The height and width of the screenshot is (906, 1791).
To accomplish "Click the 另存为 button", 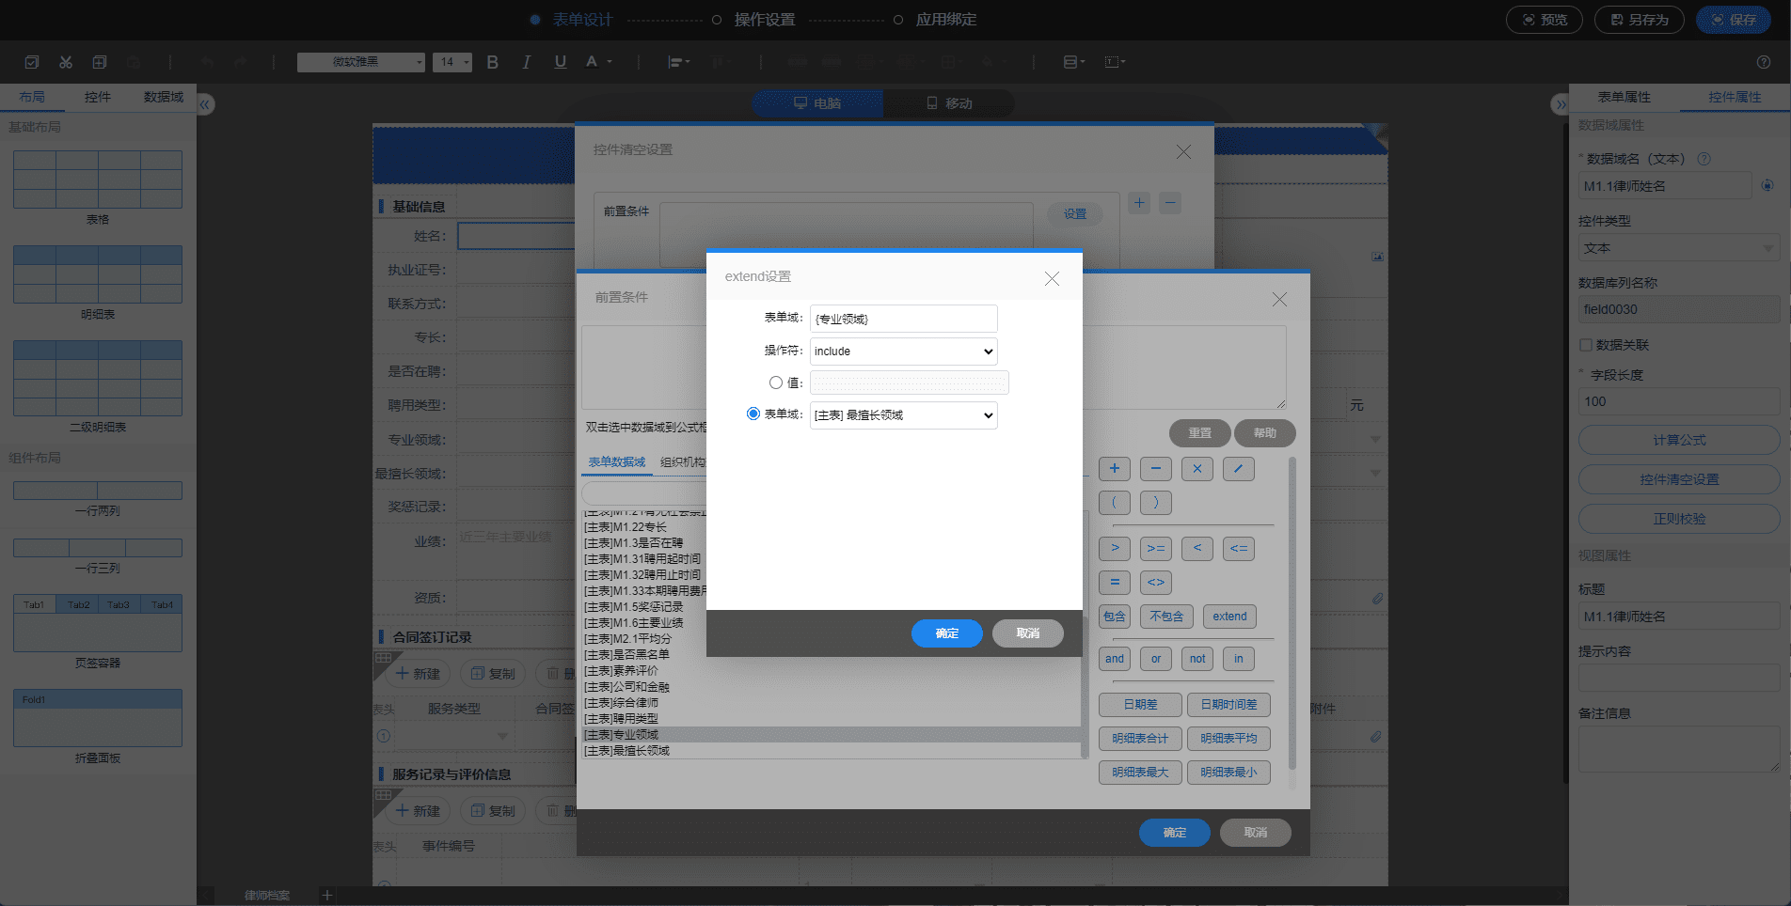I will pos(1640,20).
